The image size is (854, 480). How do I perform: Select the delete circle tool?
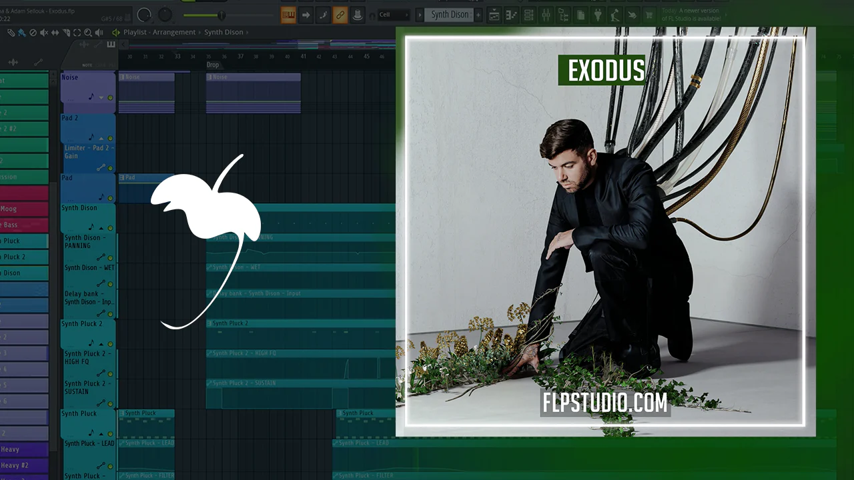coord(33,33)
